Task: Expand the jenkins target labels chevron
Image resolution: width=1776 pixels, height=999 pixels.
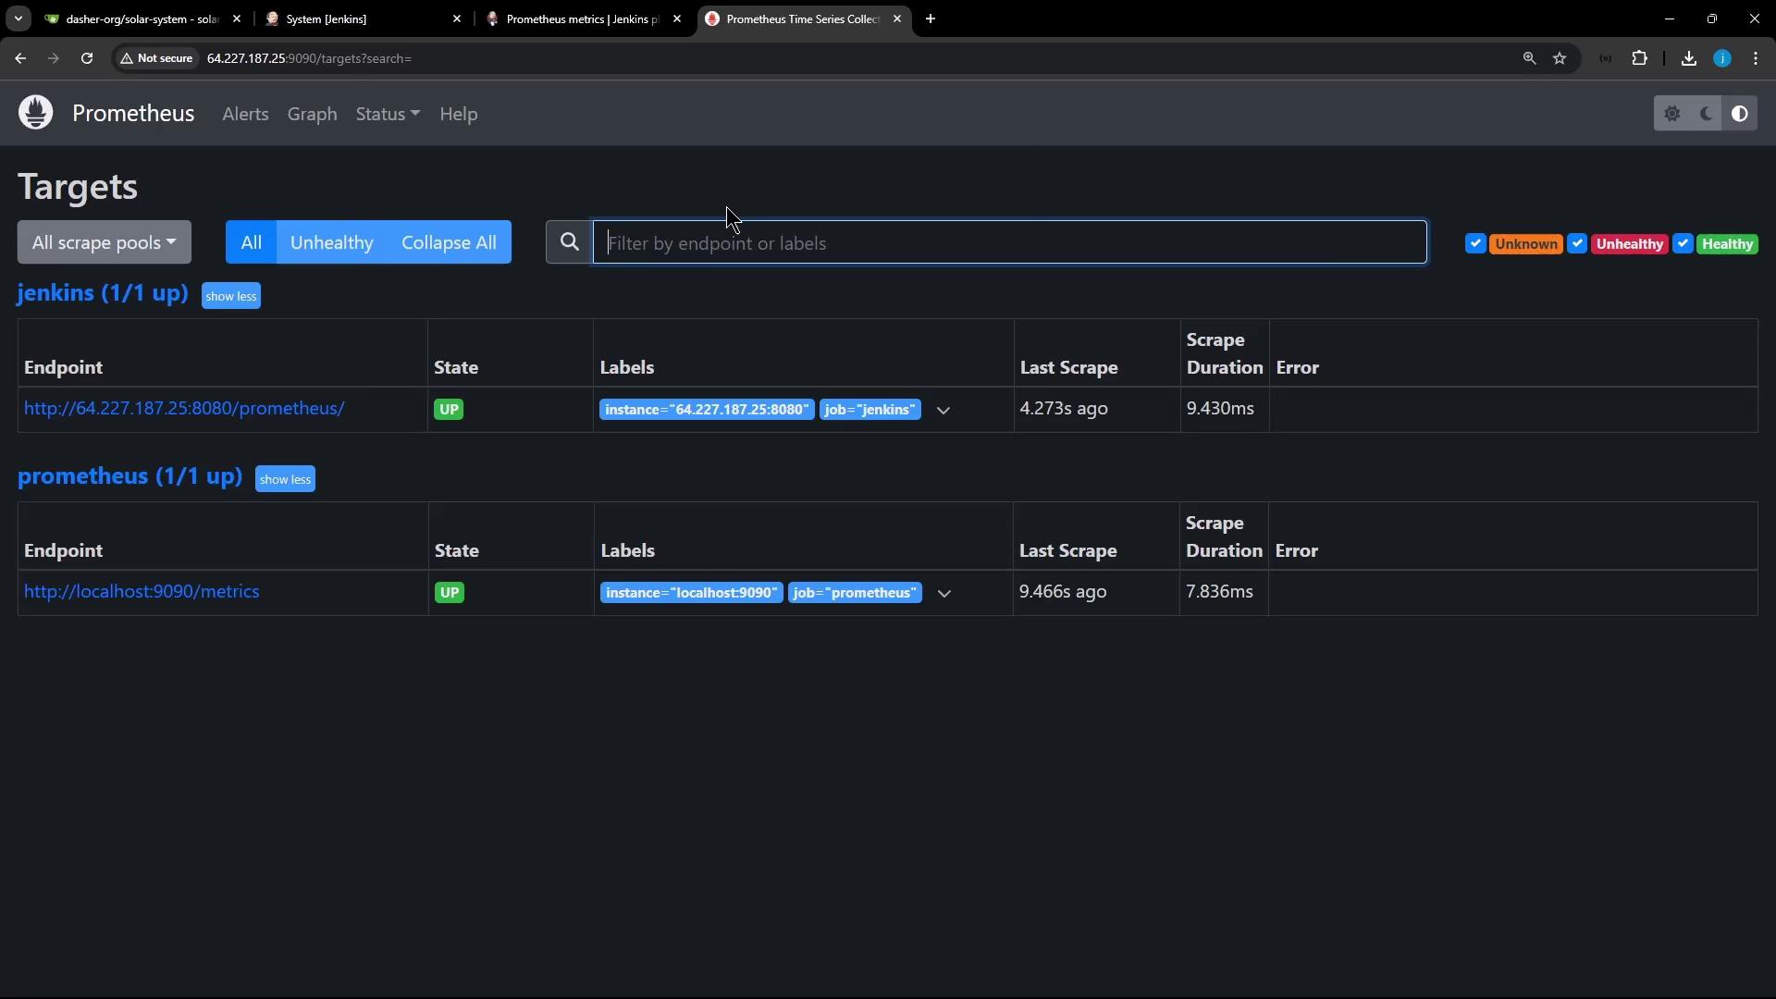Action: pos(943,410)
